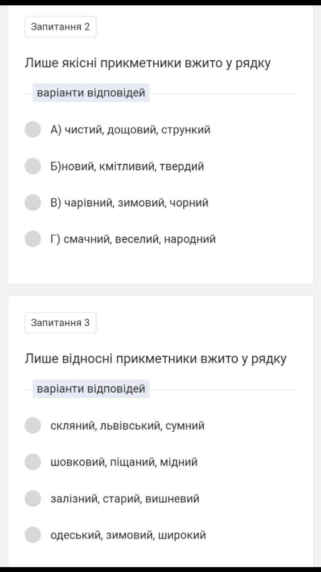
Task: Click 'варіанти відповідей' tag under Запитання 3
Action: coord(91,389)
